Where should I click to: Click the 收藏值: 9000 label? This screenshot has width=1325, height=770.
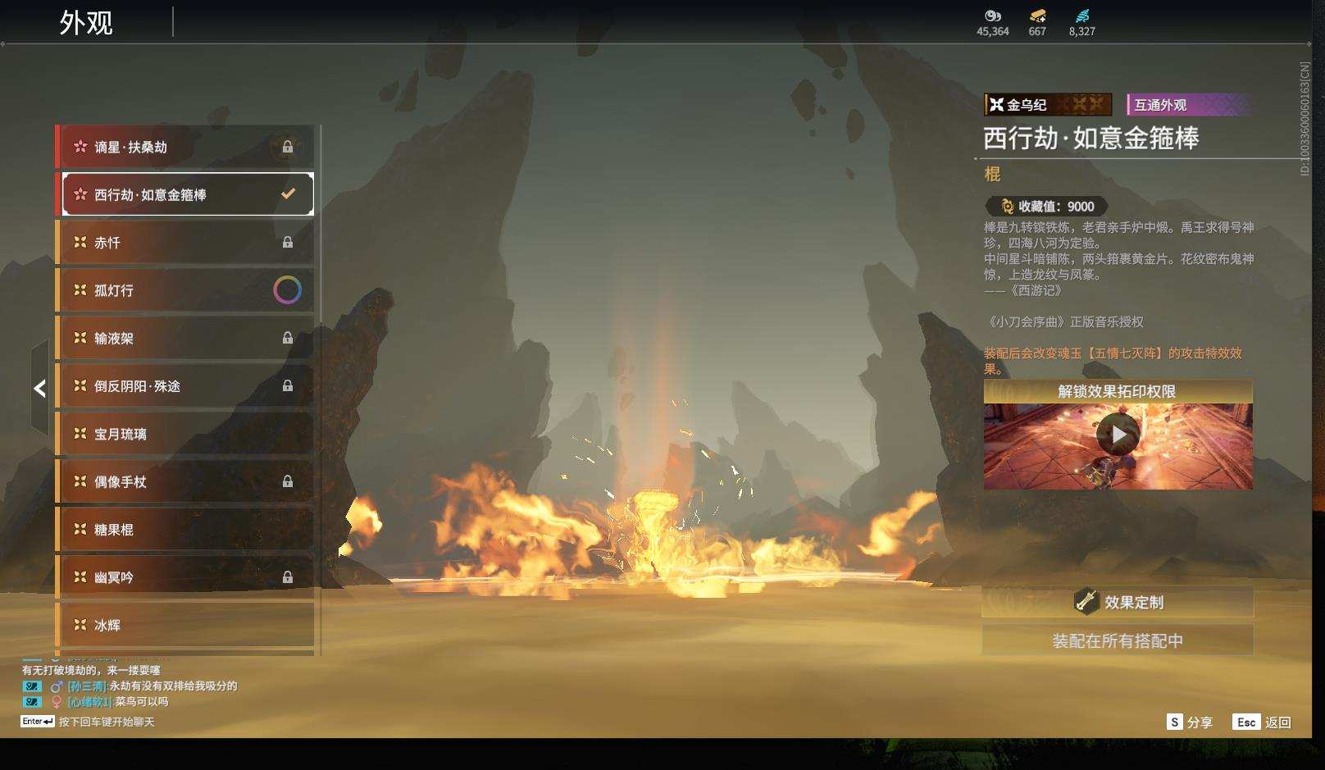click(x=1056, y=207)
